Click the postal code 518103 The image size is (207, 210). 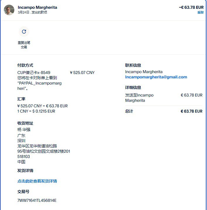(24, 156)
